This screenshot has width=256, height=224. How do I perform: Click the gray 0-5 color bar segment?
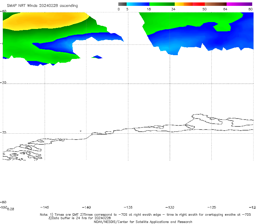[122, 4]
